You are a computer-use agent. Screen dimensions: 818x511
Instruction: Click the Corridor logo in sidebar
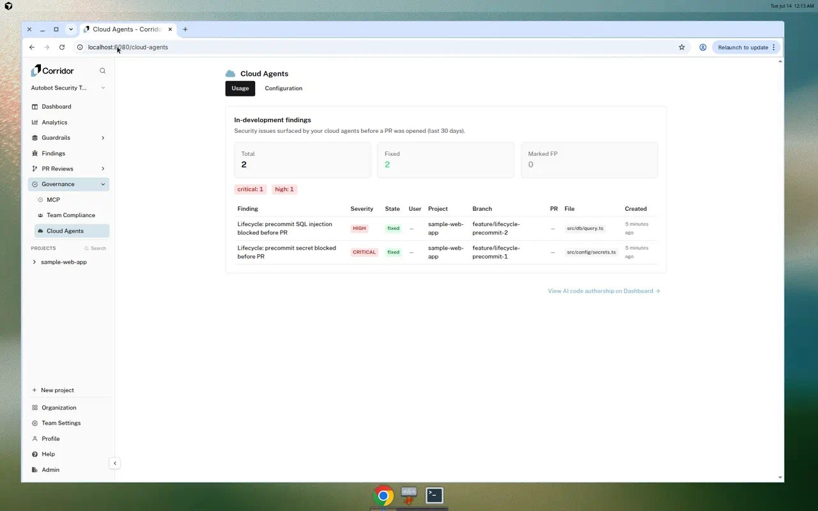click(x=52, y=70)
